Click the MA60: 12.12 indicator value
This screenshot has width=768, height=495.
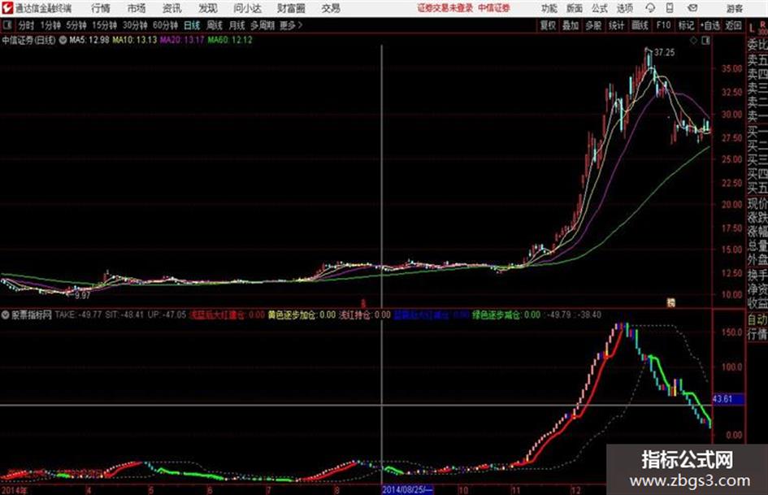tap(229, 40)
